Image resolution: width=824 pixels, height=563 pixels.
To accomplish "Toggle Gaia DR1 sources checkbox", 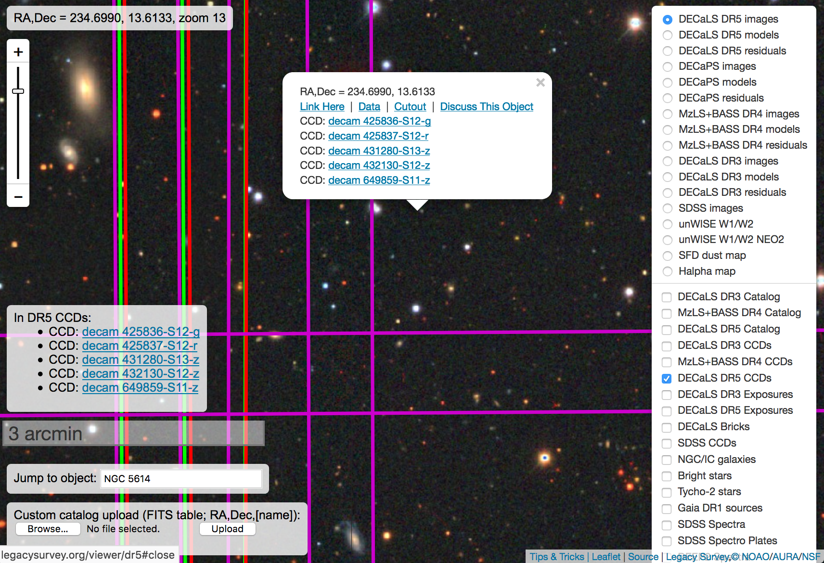I will click(667, 509).
